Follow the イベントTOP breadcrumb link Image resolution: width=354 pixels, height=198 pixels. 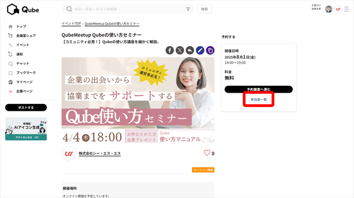71,24
